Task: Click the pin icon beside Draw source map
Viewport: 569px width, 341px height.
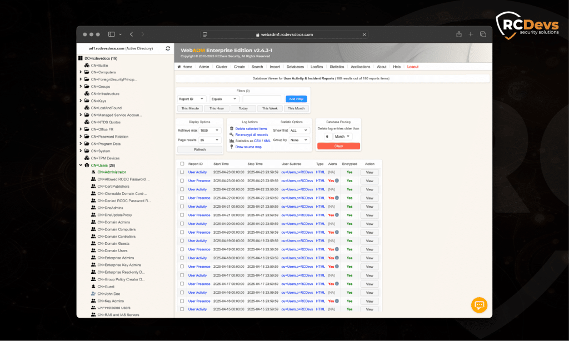Action: (232, 147)
